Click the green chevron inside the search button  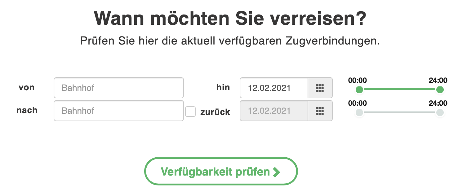coord(276,171)
